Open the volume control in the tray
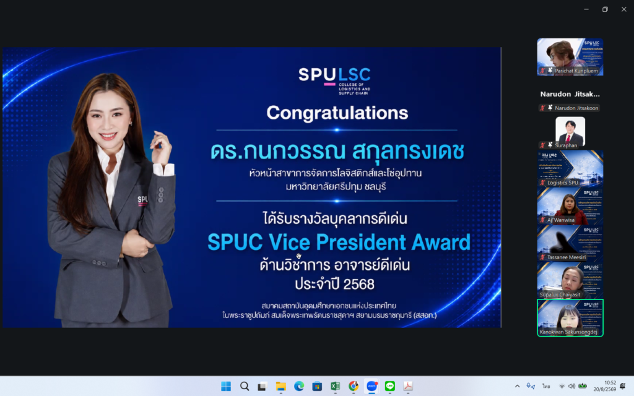634x396 pixels. pos(571,386)
